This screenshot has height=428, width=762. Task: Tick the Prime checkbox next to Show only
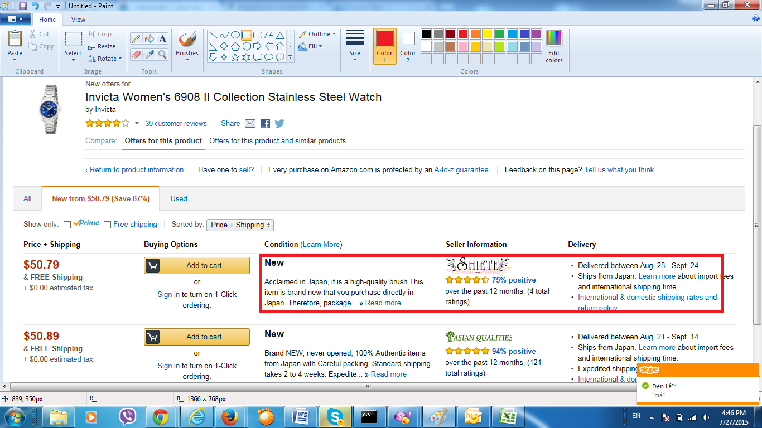coord(67,225)
